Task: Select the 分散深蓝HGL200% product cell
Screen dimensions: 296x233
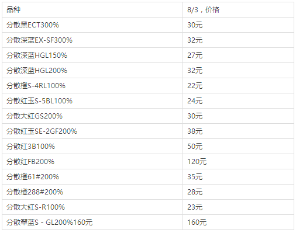Action: point(92,71)
